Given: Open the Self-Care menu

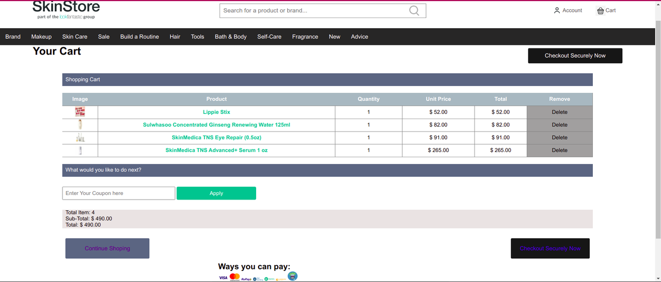Looking at the screenshot, I should (270, 37).
